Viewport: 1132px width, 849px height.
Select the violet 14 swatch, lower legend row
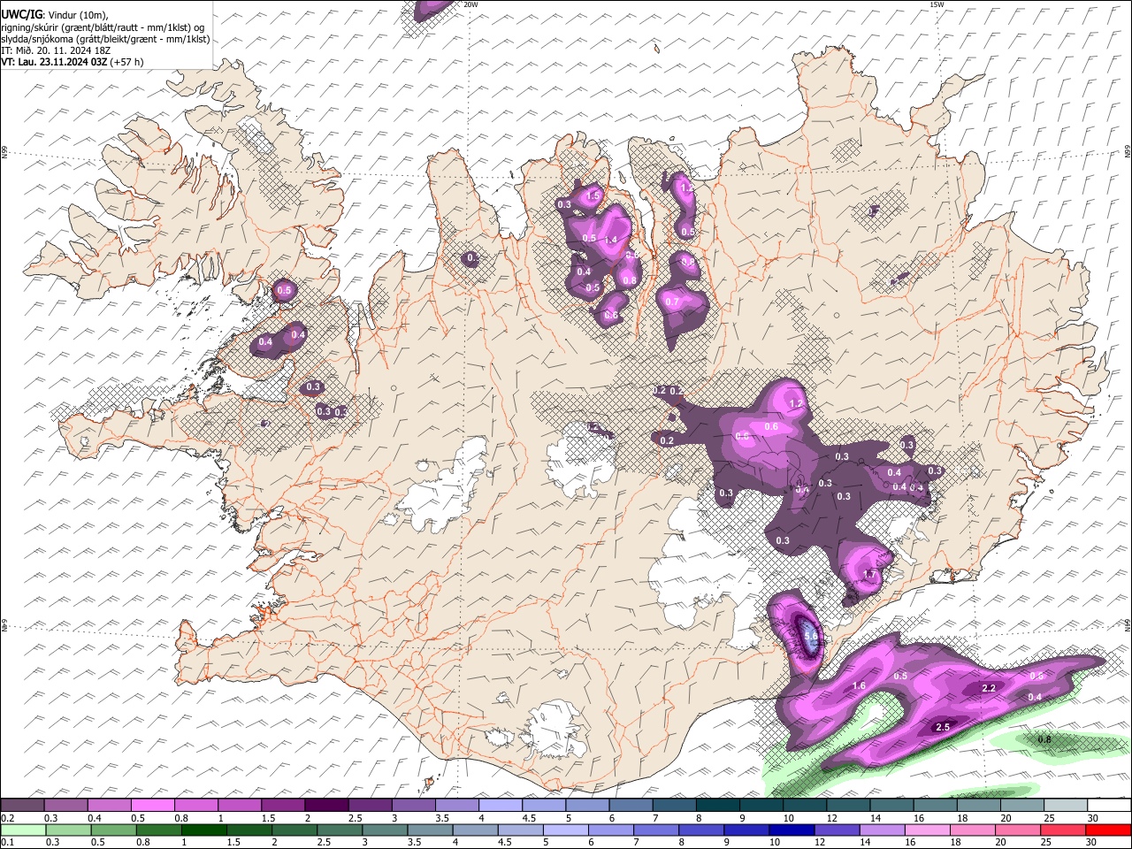click(x=882, y=830)
